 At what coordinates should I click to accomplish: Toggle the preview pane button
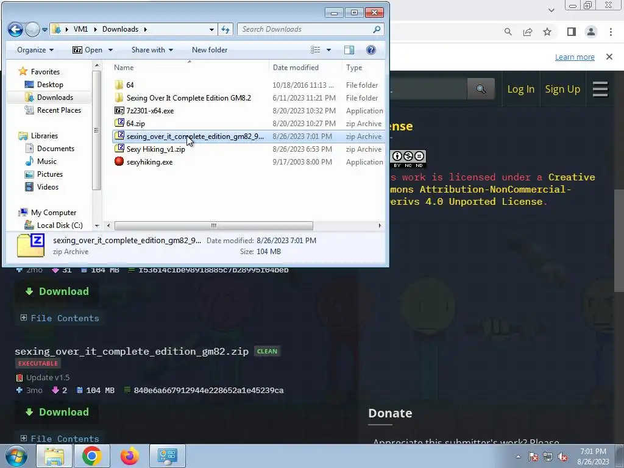(x=349, y=50)
